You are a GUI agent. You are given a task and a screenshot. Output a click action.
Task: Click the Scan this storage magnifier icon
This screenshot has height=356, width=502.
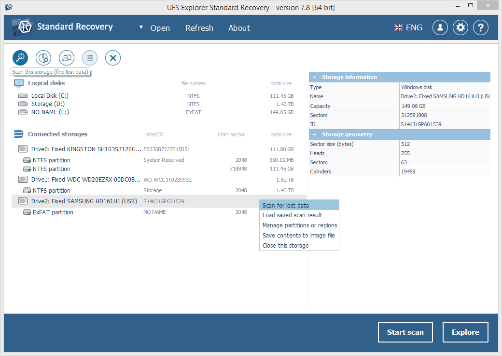(x=20, y=58)
